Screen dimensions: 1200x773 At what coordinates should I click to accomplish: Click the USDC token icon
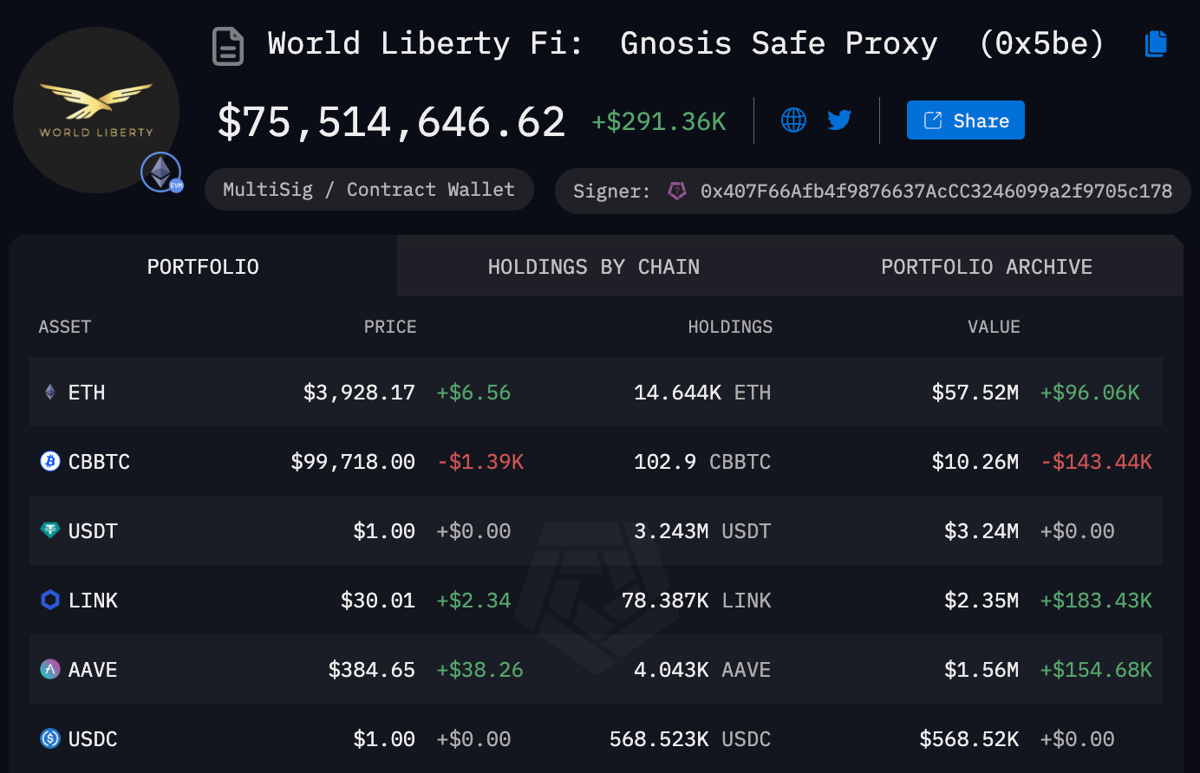tap(50, 738)
